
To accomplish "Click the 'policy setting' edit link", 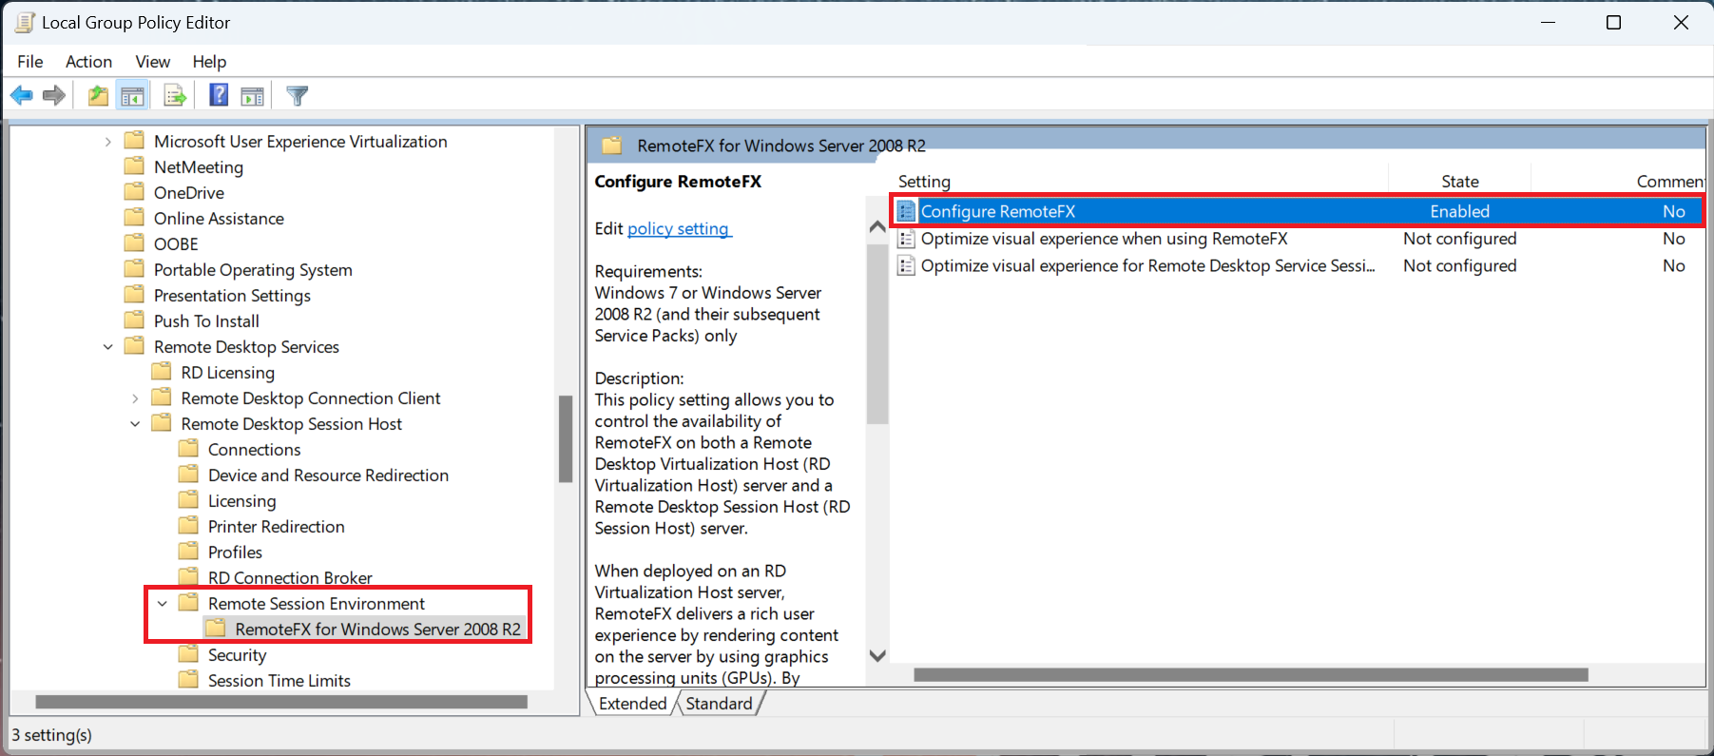I will coord(679,229).
